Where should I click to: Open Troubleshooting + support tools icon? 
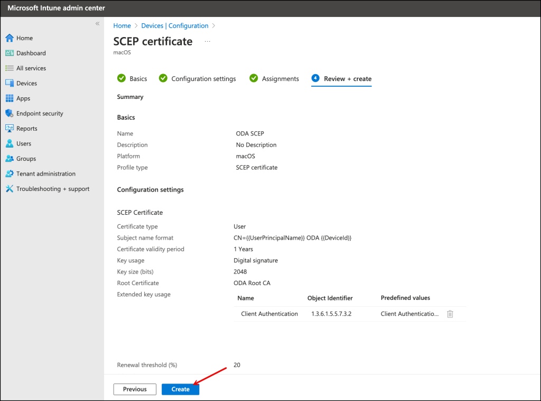coord(10,189)
